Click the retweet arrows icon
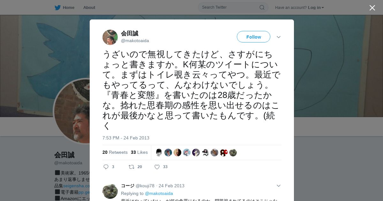This screenshot has height=201, width=383. point(131,167)
